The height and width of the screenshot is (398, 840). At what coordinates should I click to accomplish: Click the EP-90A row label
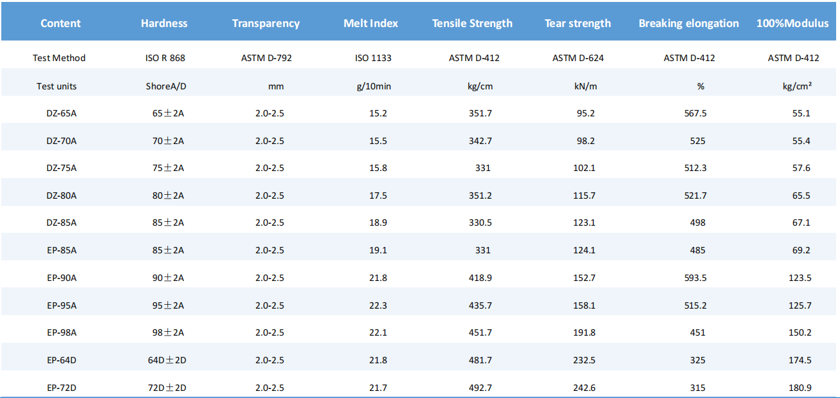(x=61, y=278)
